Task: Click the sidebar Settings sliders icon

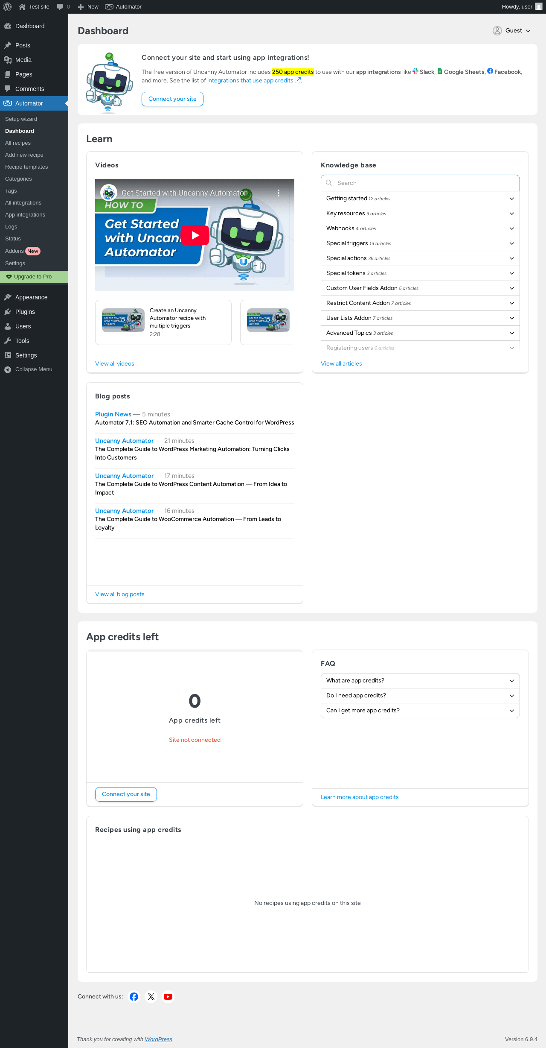Action: 8,355
